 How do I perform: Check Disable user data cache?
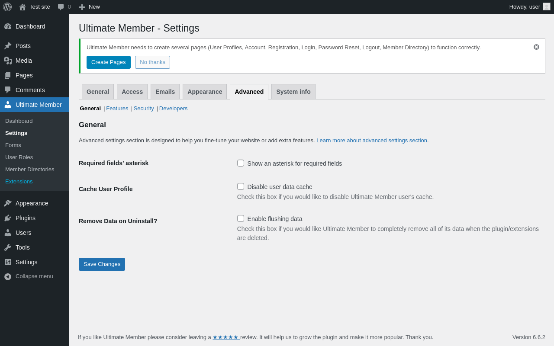click(241, 186)
